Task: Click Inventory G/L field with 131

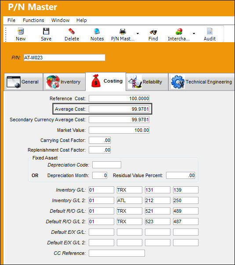Action: click(x=157, y=190)
